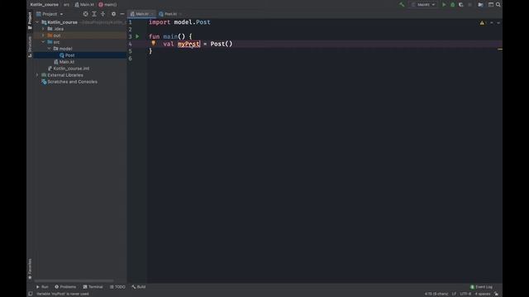Open the Event Log
This screenshot has height=297, width=529.
(x=481, y=287)
